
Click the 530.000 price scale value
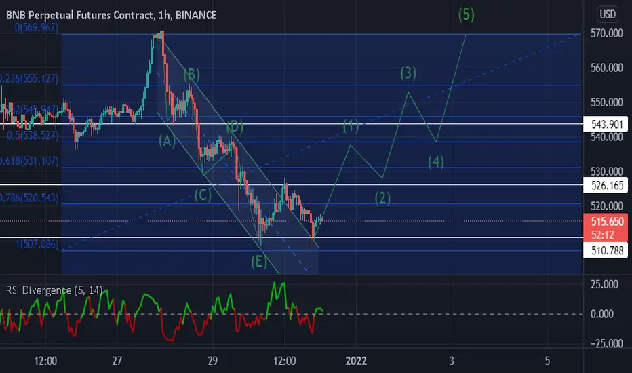(x=607, y=172)
